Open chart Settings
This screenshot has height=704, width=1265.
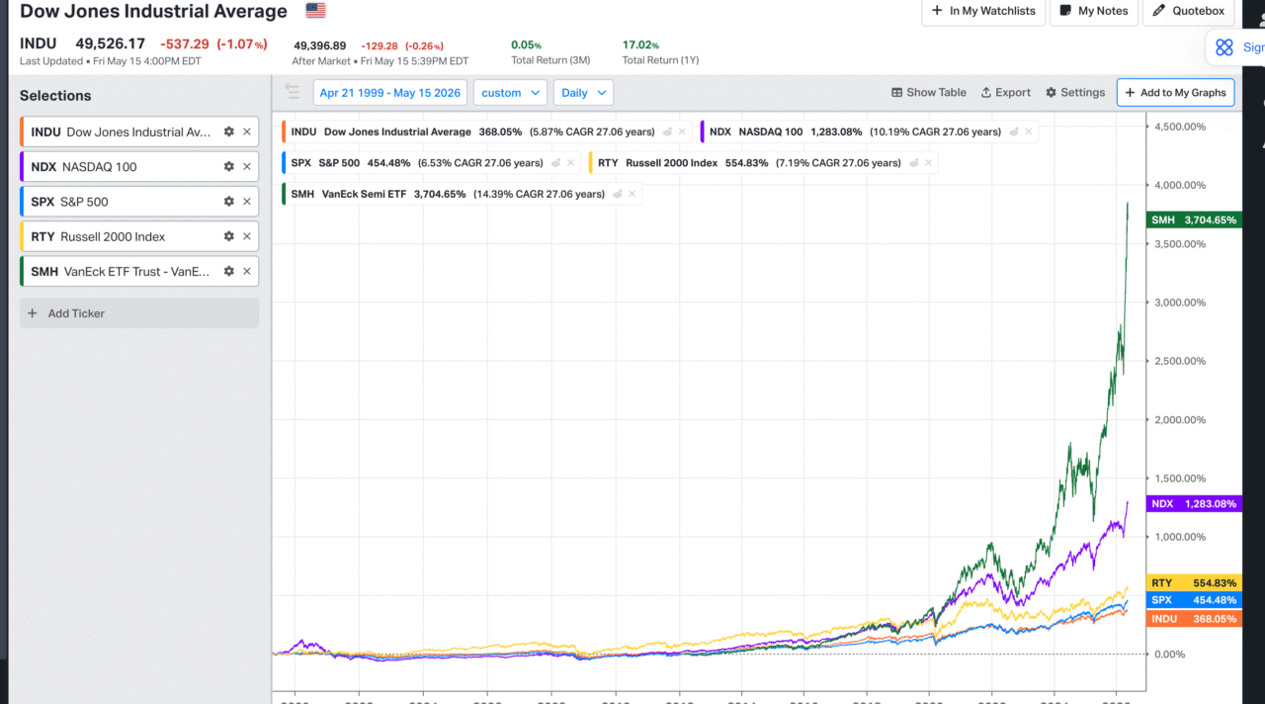tap(1075, 92)
